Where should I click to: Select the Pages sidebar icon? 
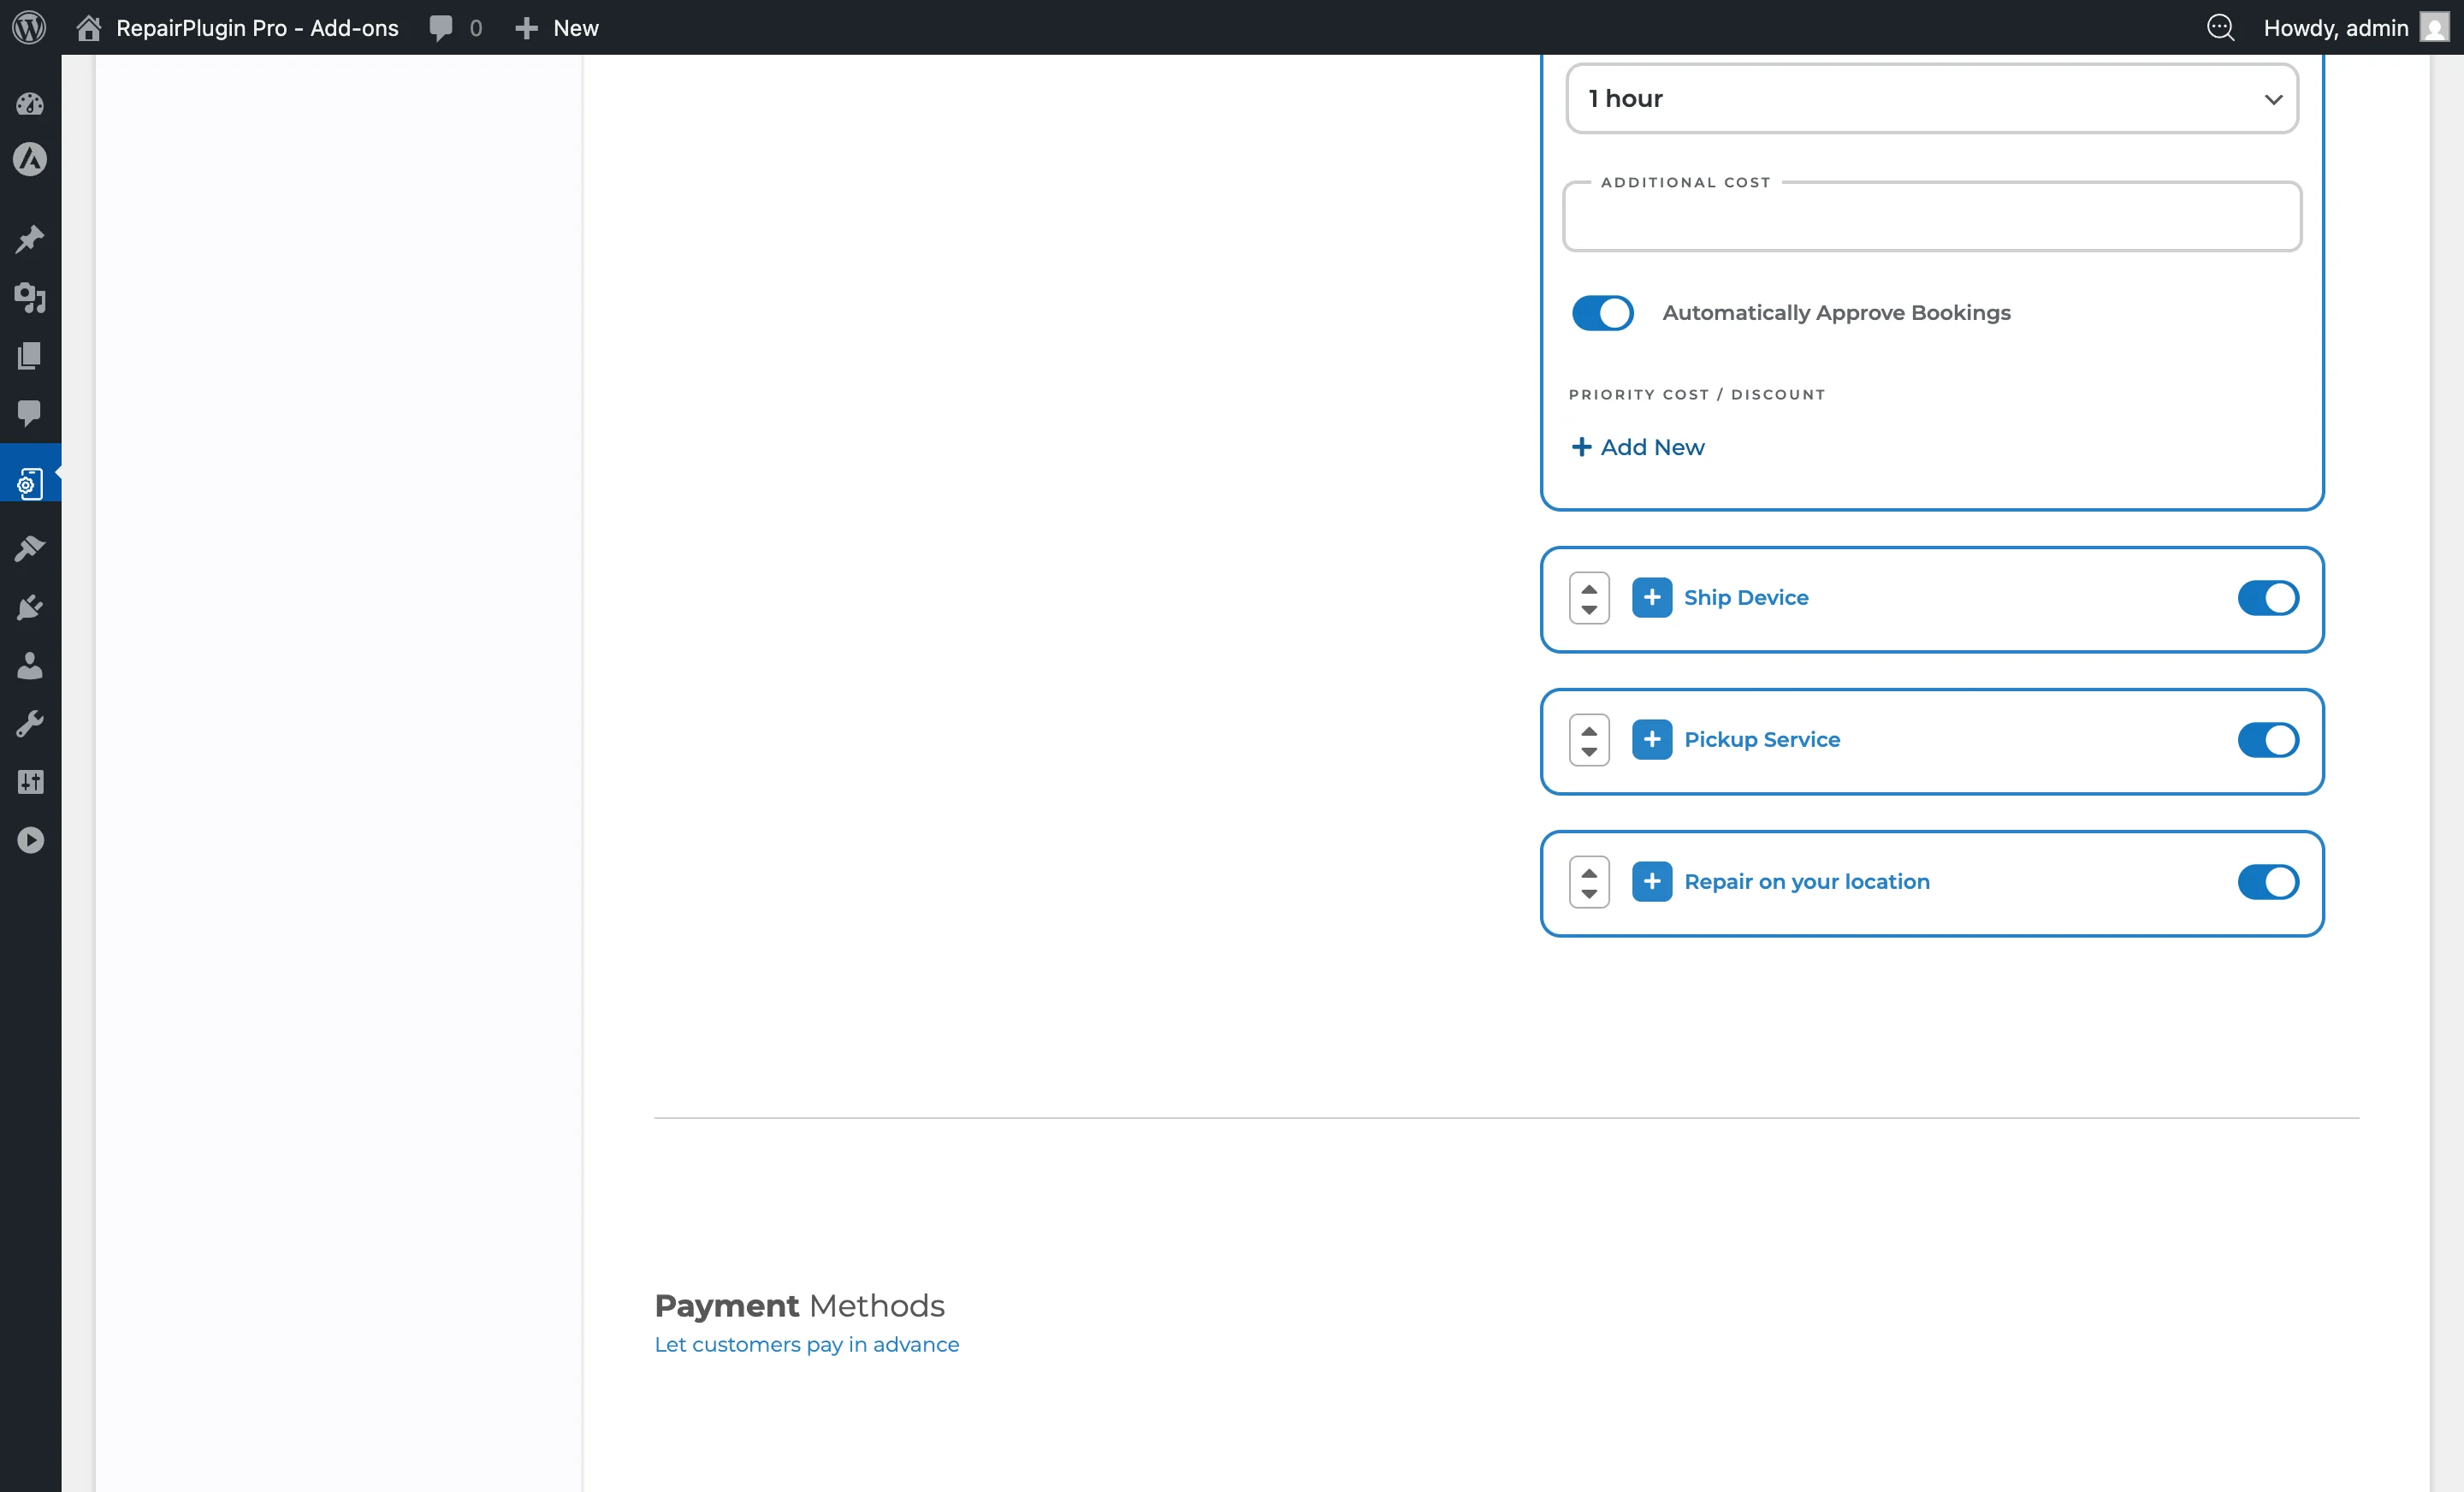tap(30, 356)
